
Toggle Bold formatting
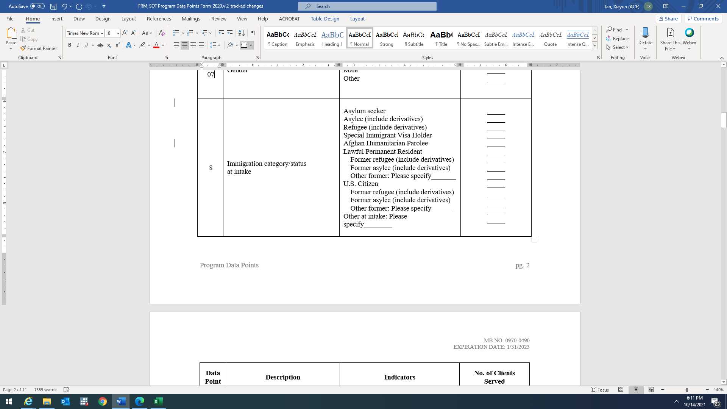click(x=70, y=45)
